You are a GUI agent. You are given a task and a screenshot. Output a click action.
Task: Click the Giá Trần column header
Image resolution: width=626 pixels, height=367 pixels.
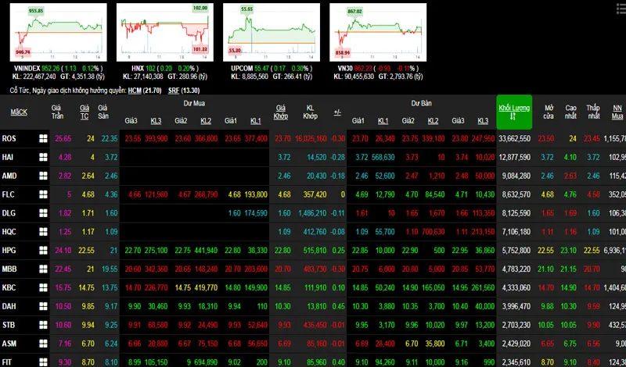tap(57, 112)
